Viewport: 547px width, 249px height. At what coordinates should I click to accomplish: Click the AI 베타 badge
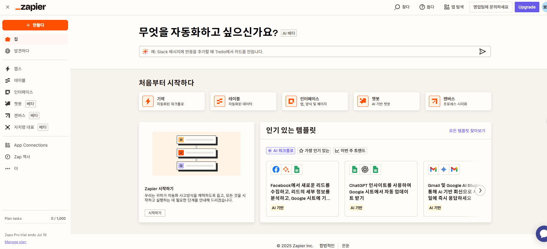pos(289,33)
